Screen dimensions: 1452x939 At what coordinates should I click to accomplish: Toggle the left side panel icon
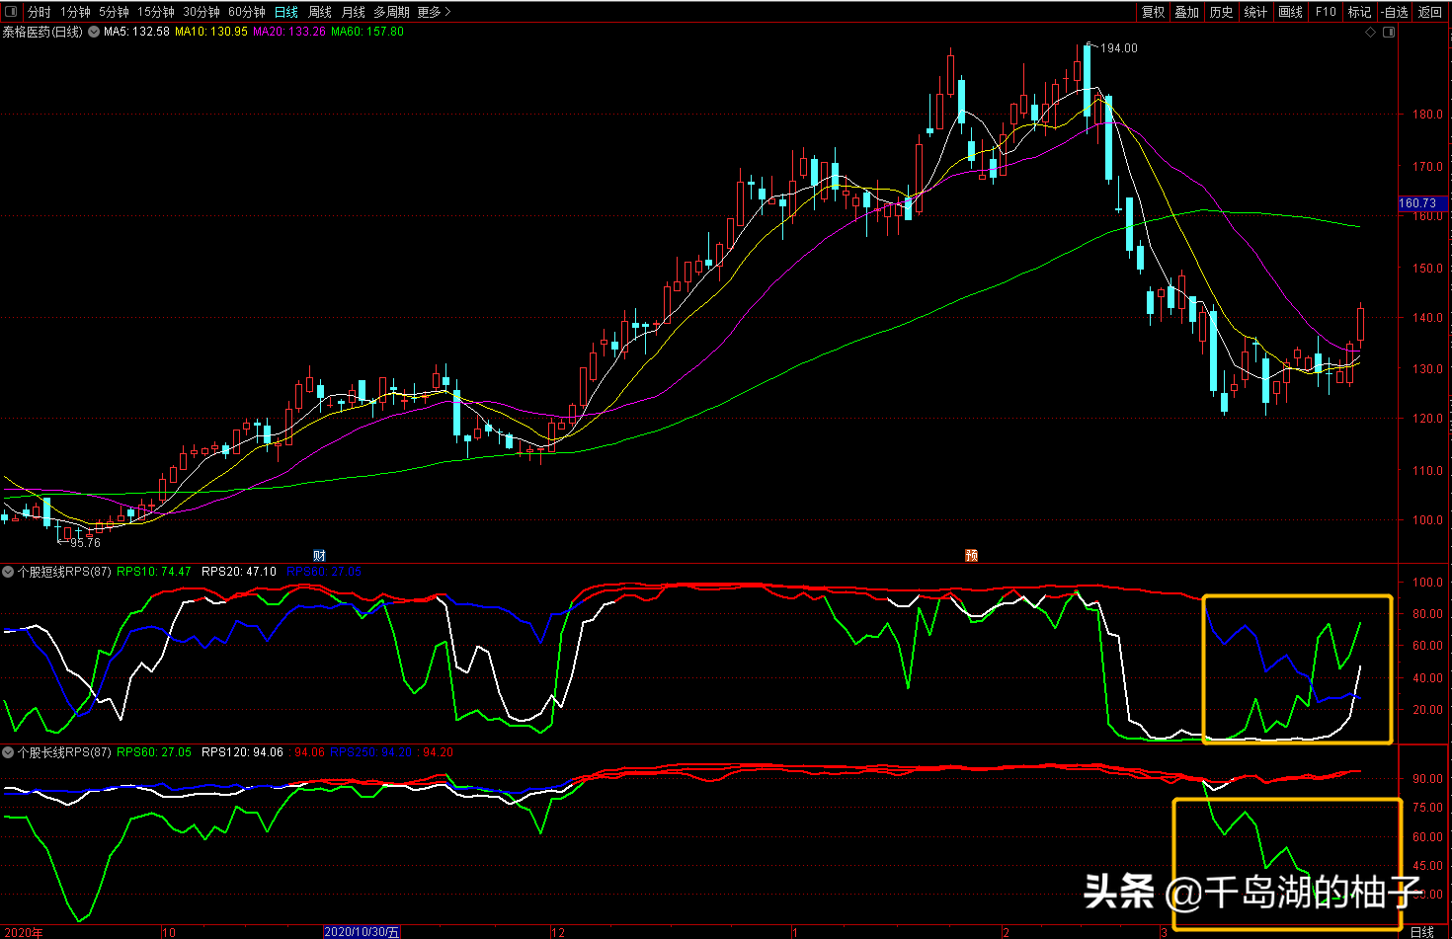pyautogui.click(x=11, y=12)
